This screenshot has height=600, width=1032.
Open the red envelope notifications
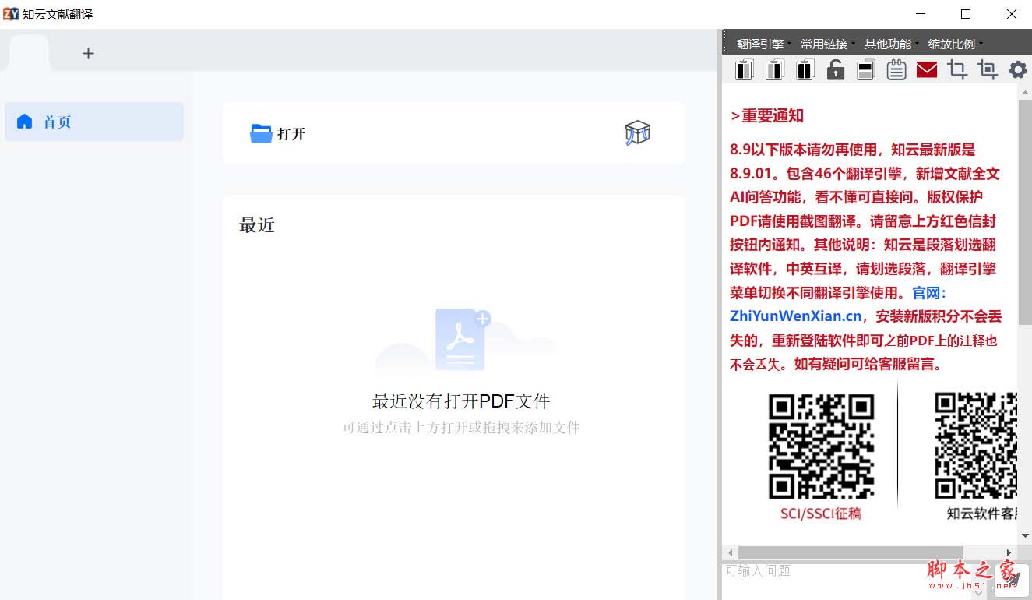coord(927,70)
